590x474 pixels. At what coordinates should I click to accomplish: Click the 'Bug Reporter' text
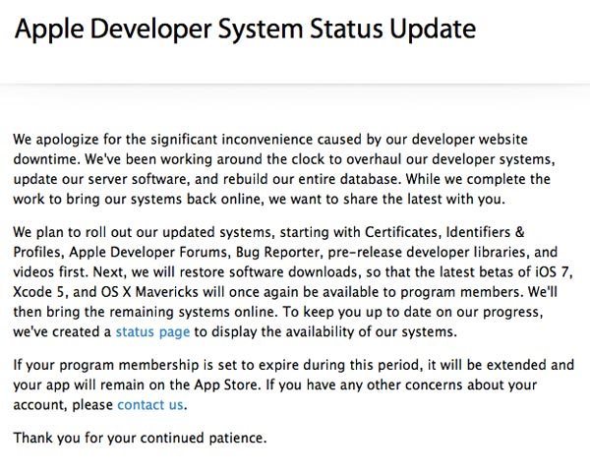click(277, 252)
